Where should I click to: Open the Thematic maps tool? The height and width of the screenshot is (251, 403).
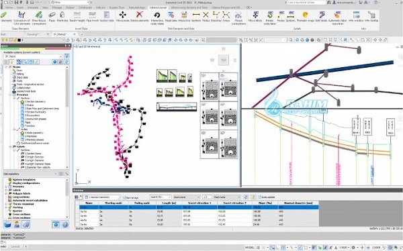[305, 17]
